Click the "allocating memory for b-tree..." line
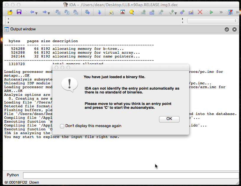 pyautogui.click(x=88, y=49)
